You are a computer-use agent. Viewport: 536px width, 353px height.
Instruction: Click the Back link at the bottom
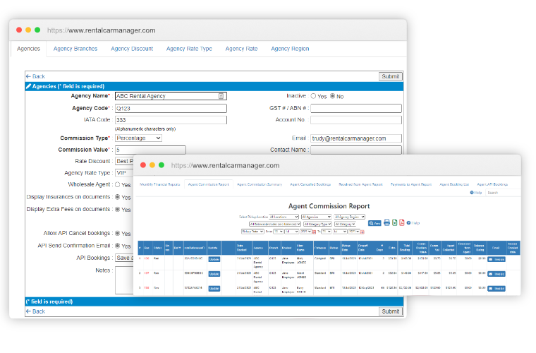tap(35, 311)
